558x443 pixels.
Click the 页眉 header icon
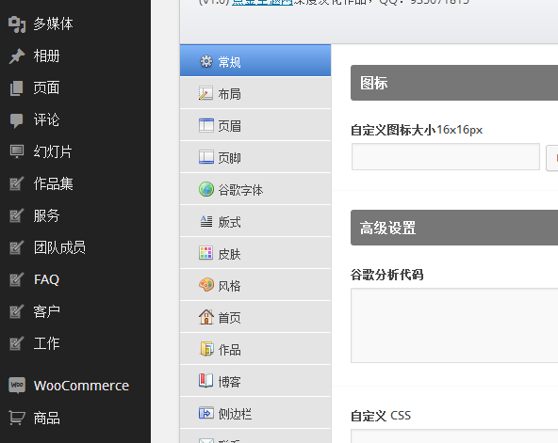[x=206, y=125]
